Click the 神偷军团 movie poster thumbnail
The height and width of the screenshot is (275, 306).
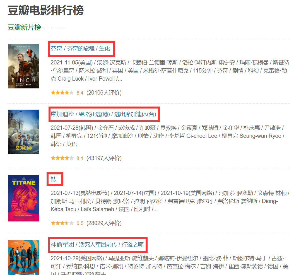click(x=24, y=257)
